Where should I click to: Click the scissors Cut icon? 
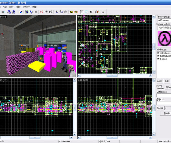pos(56,12)
